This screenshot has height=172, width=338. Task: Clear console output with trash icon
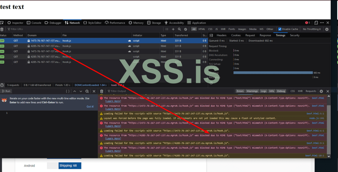101,91
